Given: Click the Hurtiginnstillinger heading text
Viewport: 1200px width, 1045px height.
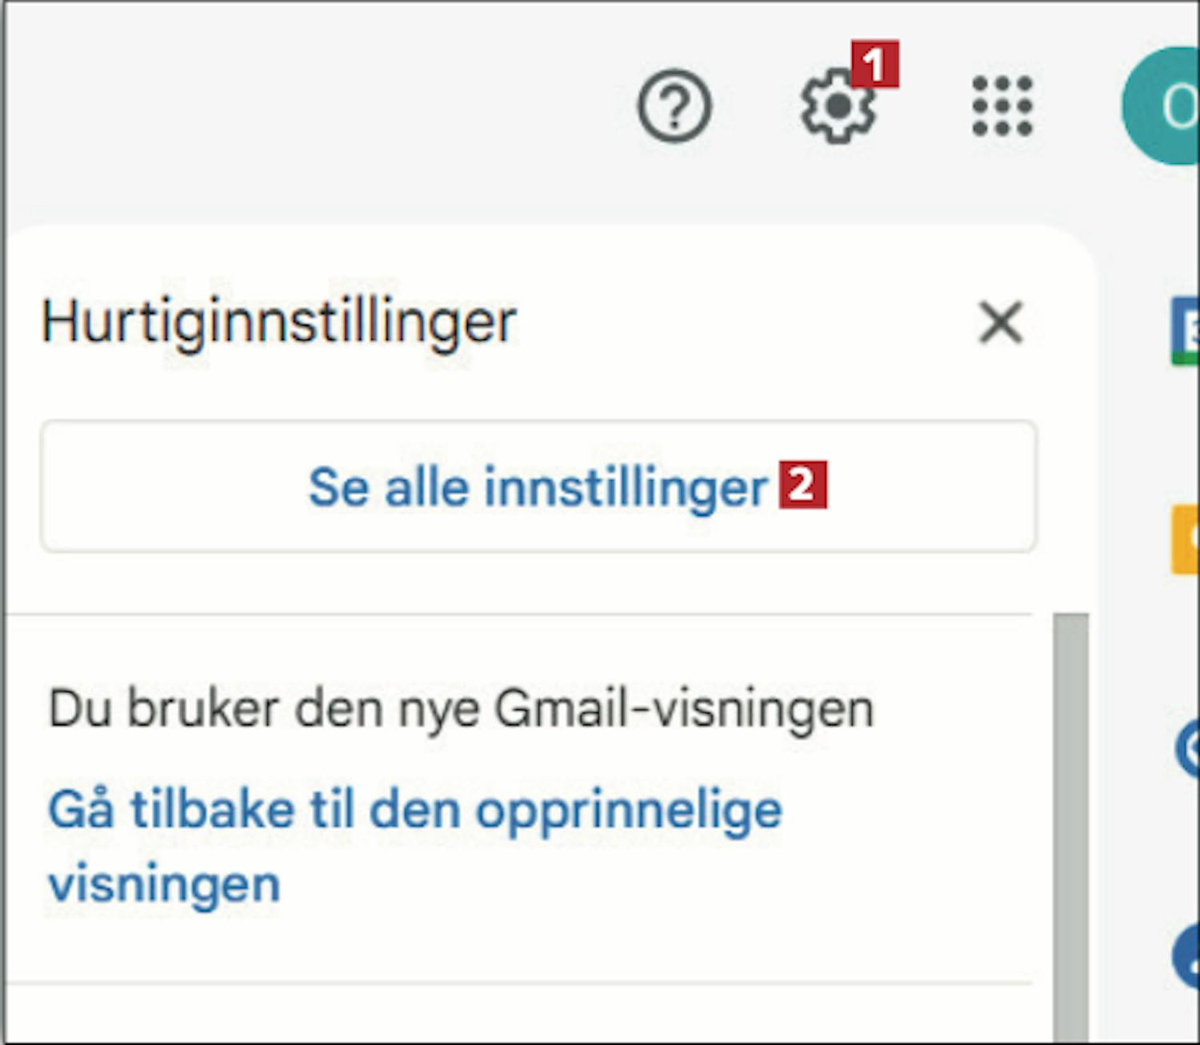Looking at the screenshot, I should tap(278, 323).
